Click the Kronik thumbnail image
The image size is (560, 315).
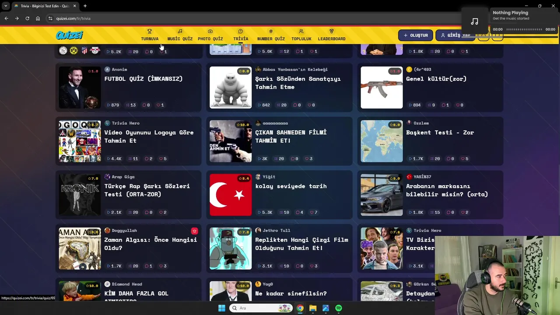(x=80, y=195)
